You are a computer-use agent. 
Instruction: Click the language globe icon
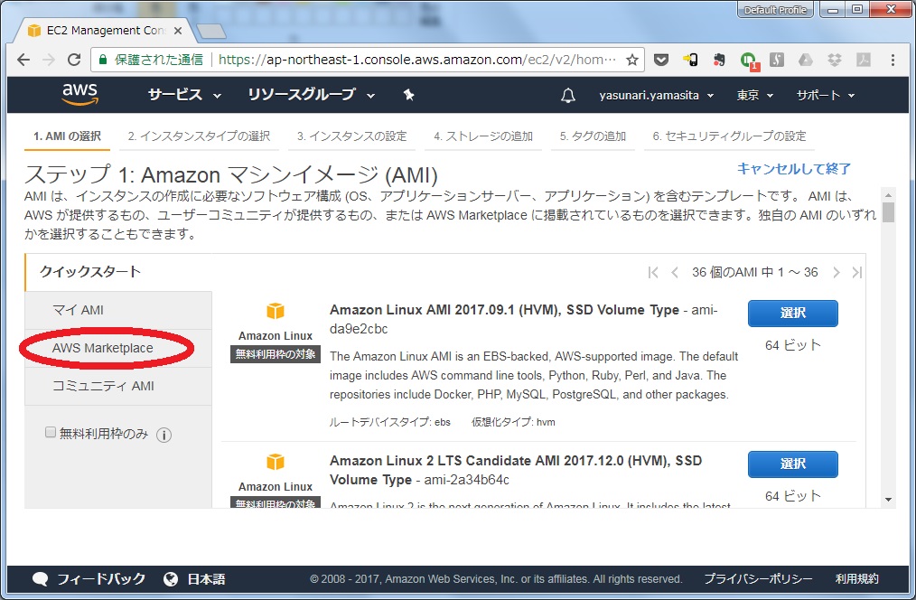(171, 579)
